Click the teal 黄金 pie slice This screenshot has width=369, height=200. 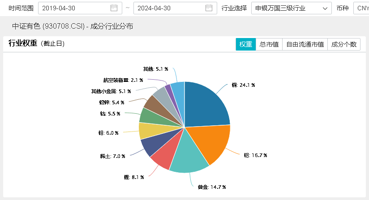click(x=188, y=157)
